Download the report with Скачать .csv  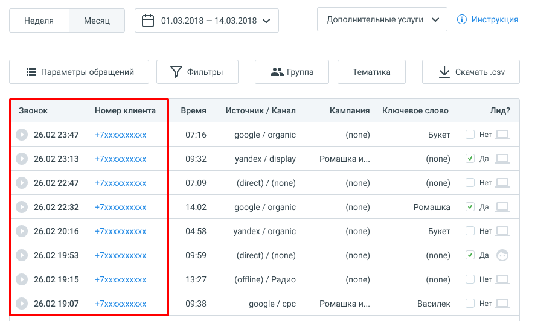click(x=470, y=72)
